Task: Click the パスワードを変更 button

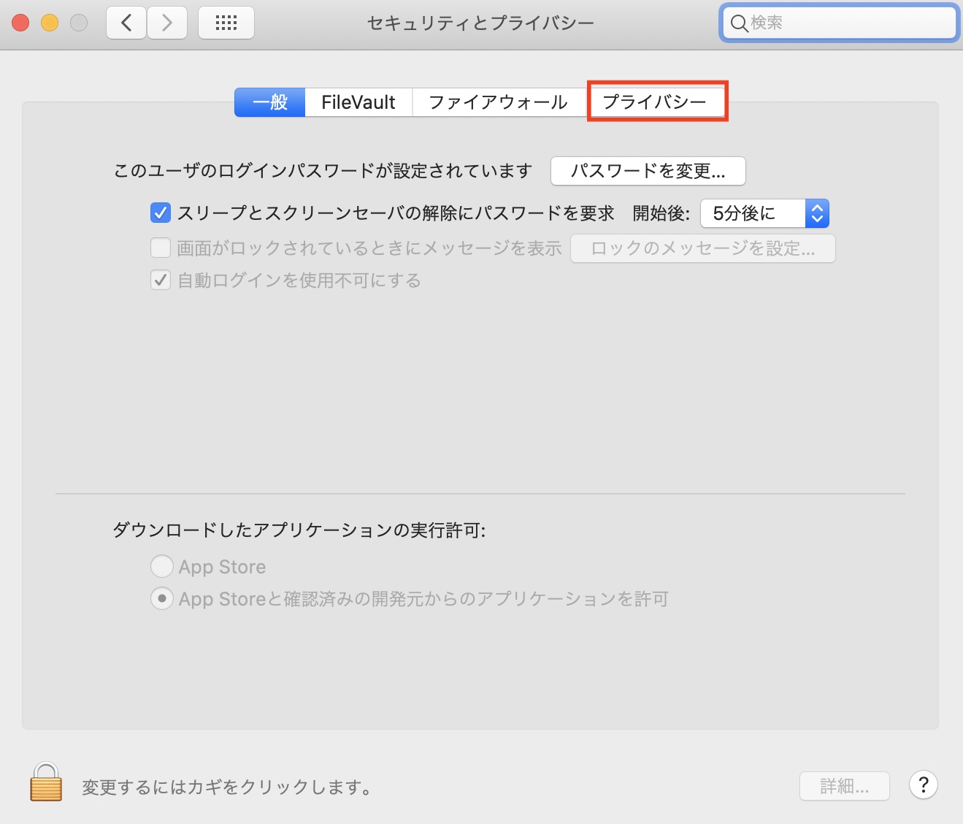Action: tap(648, 171)
